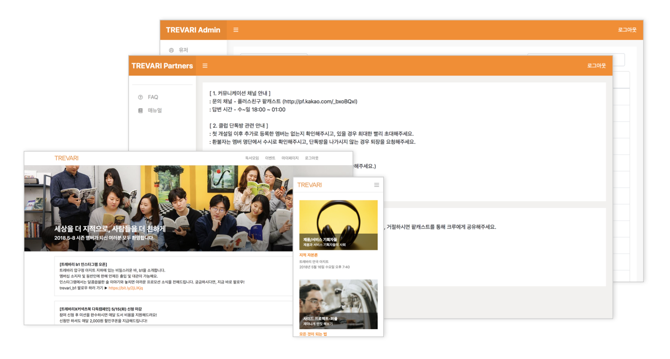Viewport: 670px width, 359px height.
Task: Click the 매뉴얼 book icon
Action: point(140,111)
